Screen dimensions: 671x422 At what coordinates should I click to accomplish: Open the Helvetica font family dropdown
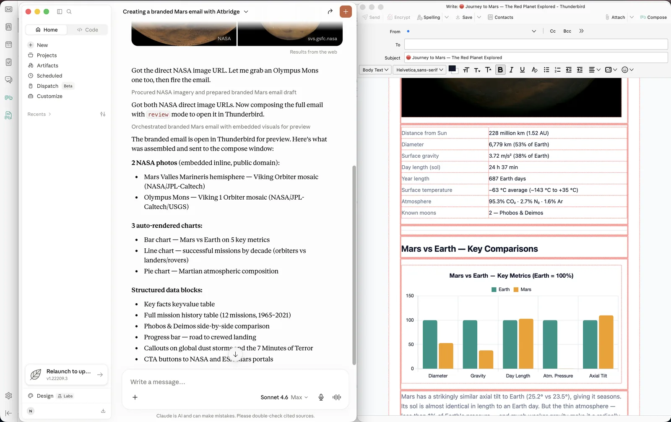419,70
